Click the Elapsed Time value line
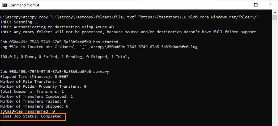 [x=34, y=77]
